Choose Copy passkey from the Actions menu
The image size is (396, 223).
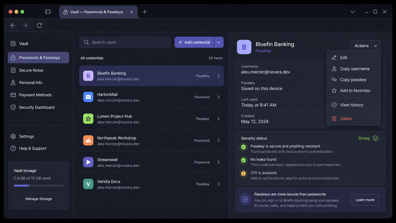pos(354,80)
